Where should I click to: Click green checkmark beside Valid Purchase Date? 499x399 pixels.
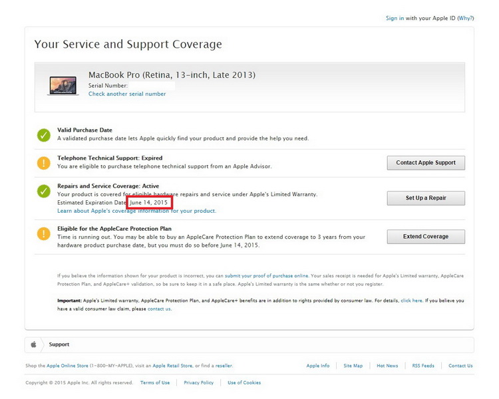tap(44, 135)
